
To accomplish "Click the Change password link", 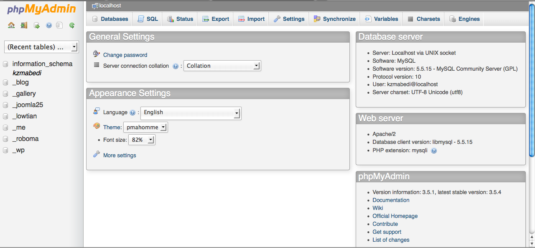I will pyautogui.click(x=125, y=55).
